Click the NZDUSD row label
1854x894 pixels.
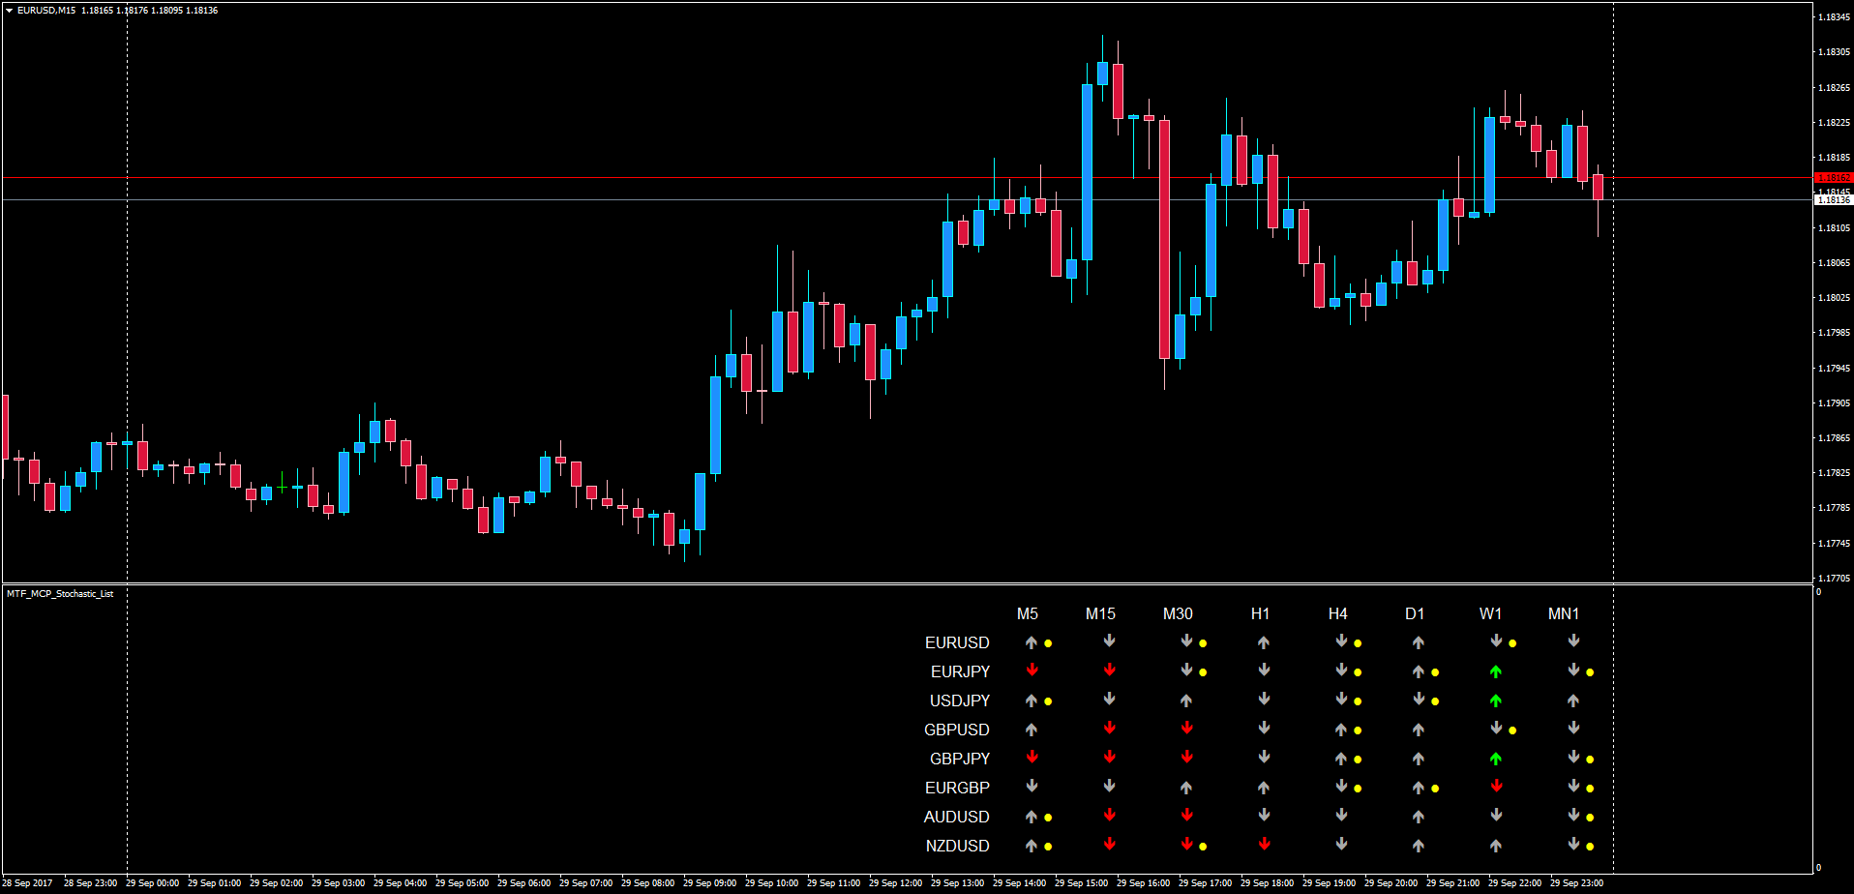958,846
